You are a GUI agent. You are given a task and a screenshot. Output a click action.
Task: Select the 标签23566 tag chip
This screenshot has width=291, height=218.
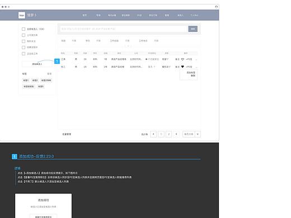46,80
